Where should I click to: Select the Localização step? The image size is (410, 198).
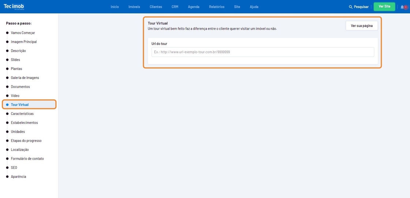(20, 150)
